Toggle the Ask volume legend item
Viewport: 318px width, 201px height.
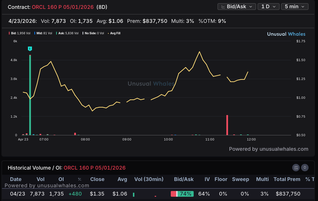[67, 33]
